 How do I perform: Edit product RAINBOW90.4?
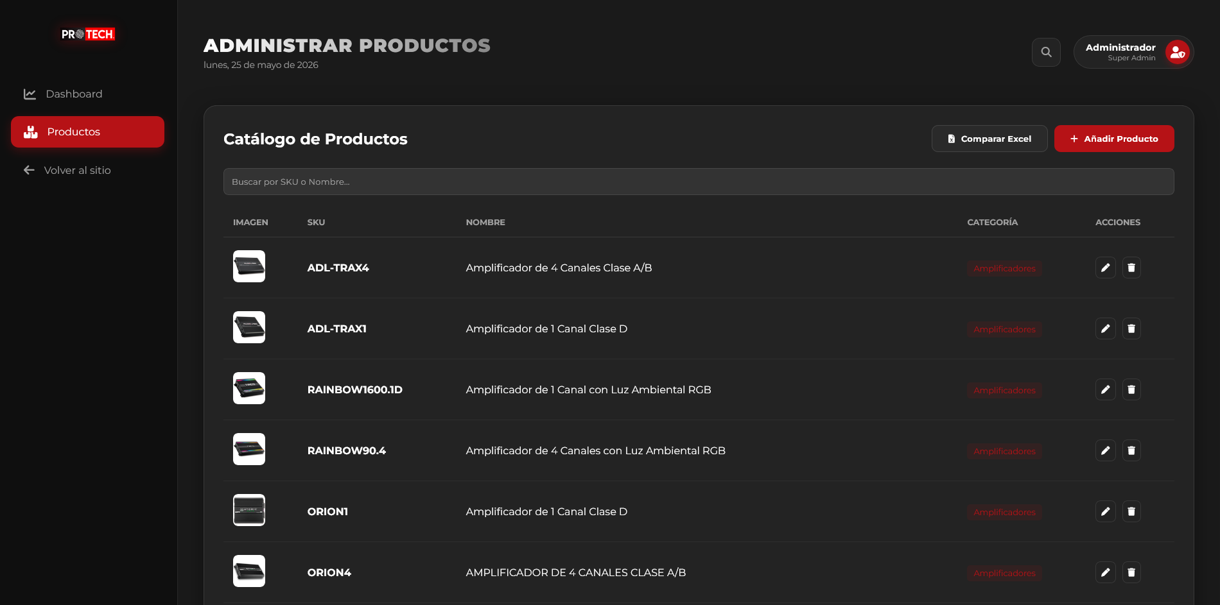click(1105, 450)
